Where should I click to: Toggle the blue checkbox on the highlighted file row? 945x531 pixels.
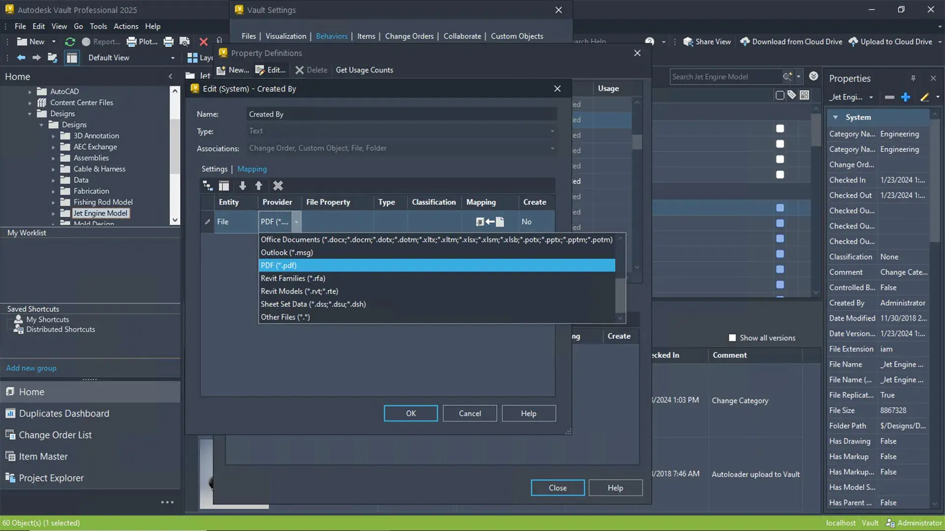780,208
